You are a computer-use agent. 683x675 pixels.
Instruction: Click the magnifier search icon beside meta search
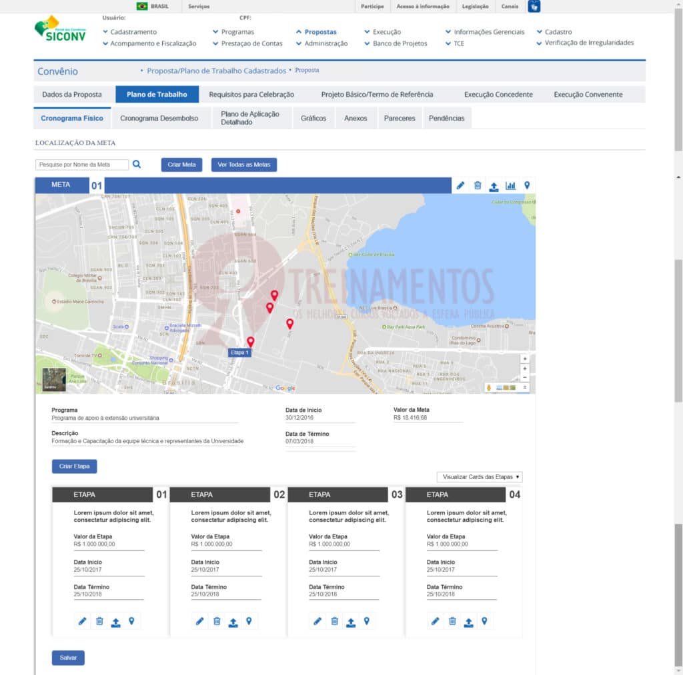[x=137, y=164]
